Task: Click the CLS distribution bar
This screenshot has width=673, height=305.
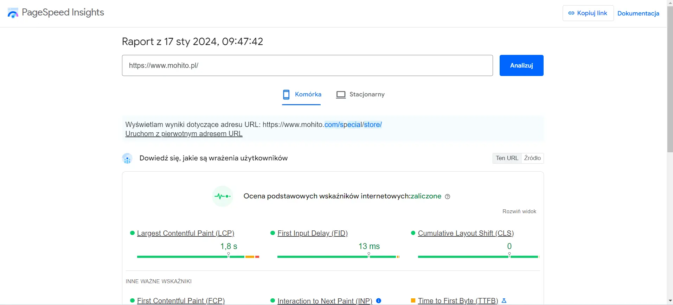Action: point(479,257)
